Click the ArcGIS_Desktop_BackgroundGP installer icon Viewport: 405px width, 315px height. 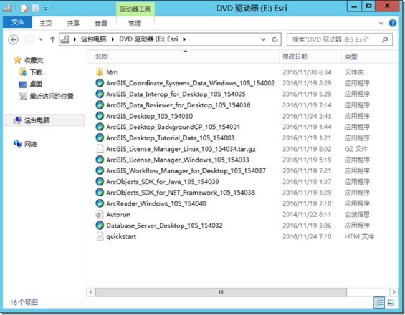pyautogui.click(x=100, y=127)
